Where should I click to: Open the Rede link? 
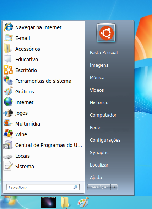click(x=95, y=128)
